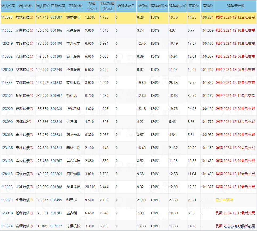The image size is (257, 231).
Task: Click 强赎 2024-12-09最后交易 notice
Action: coord(235,148)
